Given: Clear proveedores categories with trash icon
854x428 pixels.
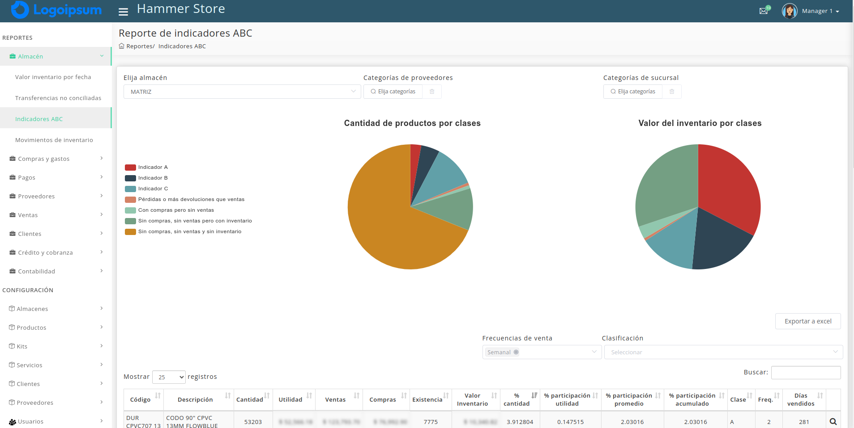Looking at the screenshot, I should pyautogui.click(x=432, y=92).
